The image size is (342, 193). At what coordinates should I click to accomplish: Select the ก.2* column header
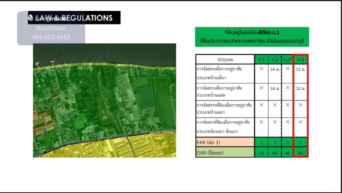coord(287,60)
